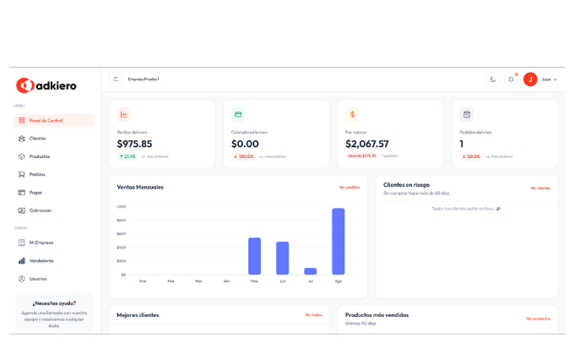Open the Productos menu item
Screen dimensions: 574x338
pos(54,156)
